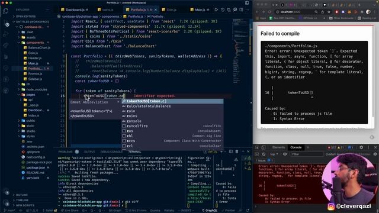This screenshot has width=379, height=213.
Task: Expand the OUTLINE section
Action: point(22,195)
